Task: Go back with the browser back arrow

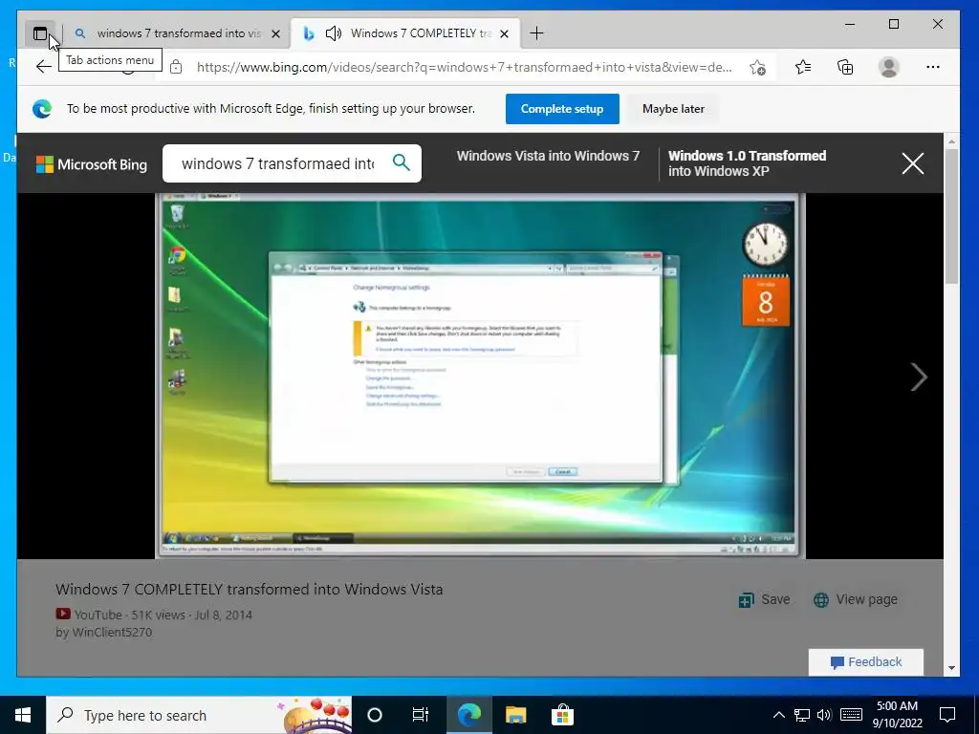Action: [43, 67]
